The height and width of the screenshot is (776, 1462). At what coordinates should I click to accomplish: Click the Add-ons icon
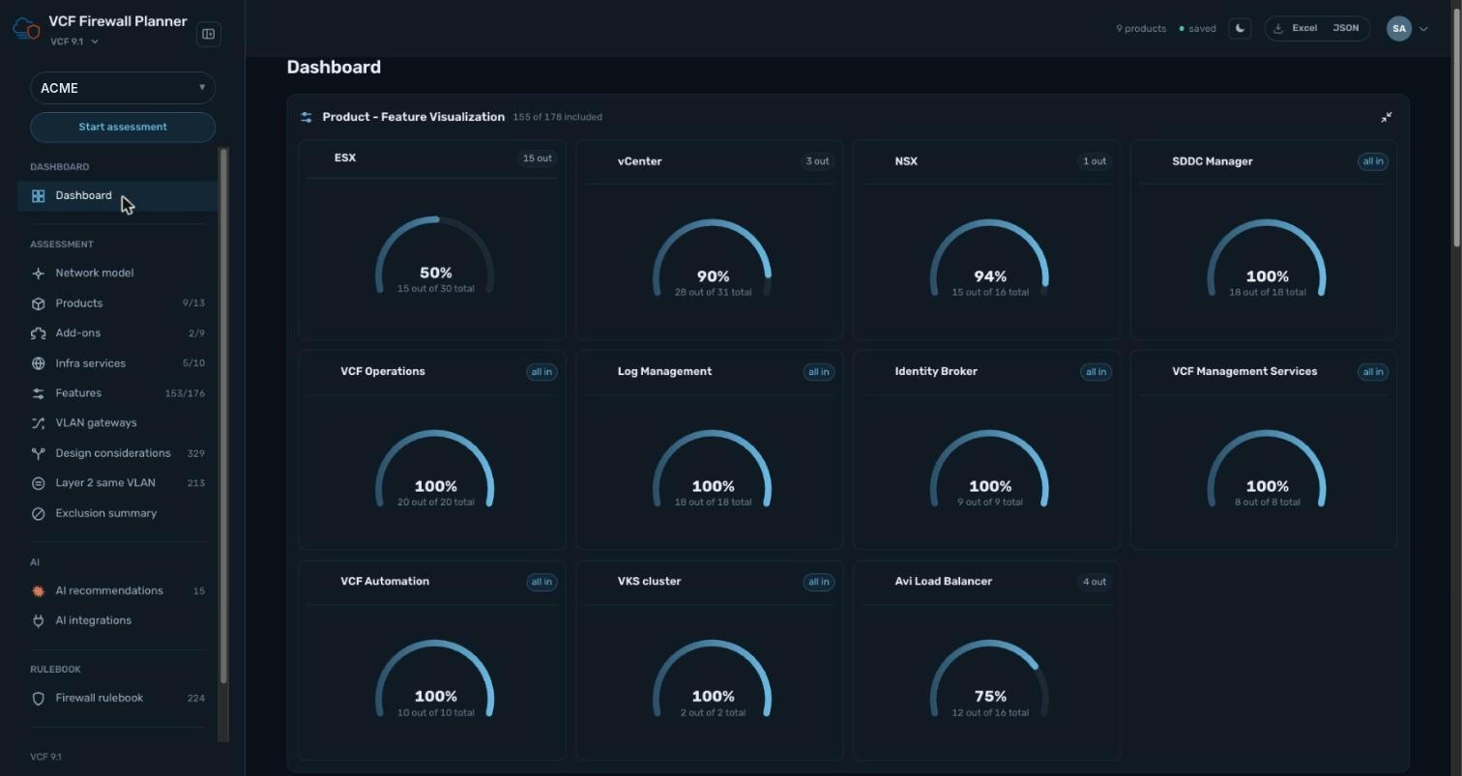[38, 333]
